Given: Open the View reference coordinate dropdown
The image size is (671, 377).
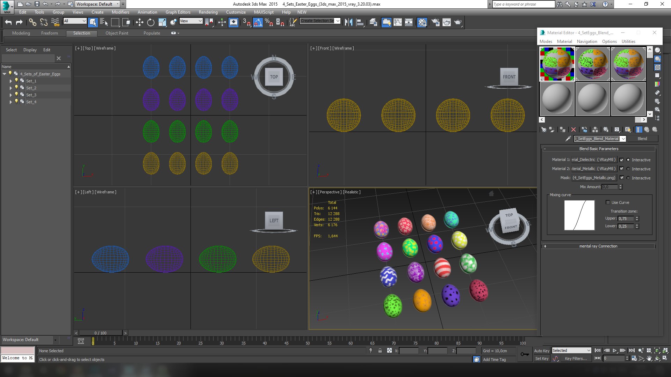Looking at the screenshot, I should pyautogui.click(x=191, y=21).
